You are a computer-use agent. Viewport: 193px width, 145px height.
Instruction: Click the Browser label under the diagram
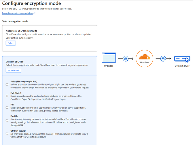(x=109, y=66)
